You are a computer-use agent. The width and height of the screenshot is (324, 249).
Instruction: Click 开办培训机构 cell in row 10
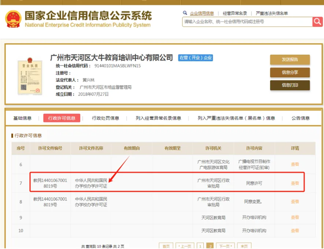254,230
